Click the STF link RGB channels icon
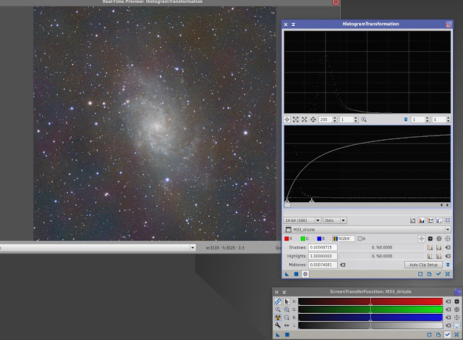 pyautogui.click(x=277, y=301)
